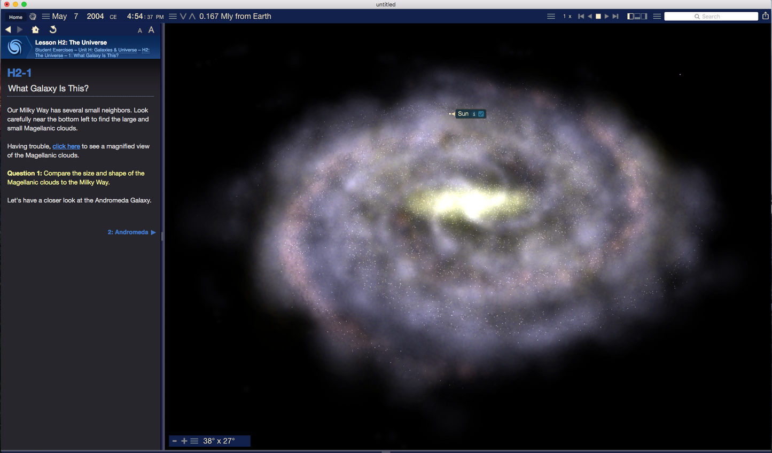Open the date options menu

pos(46,17)
